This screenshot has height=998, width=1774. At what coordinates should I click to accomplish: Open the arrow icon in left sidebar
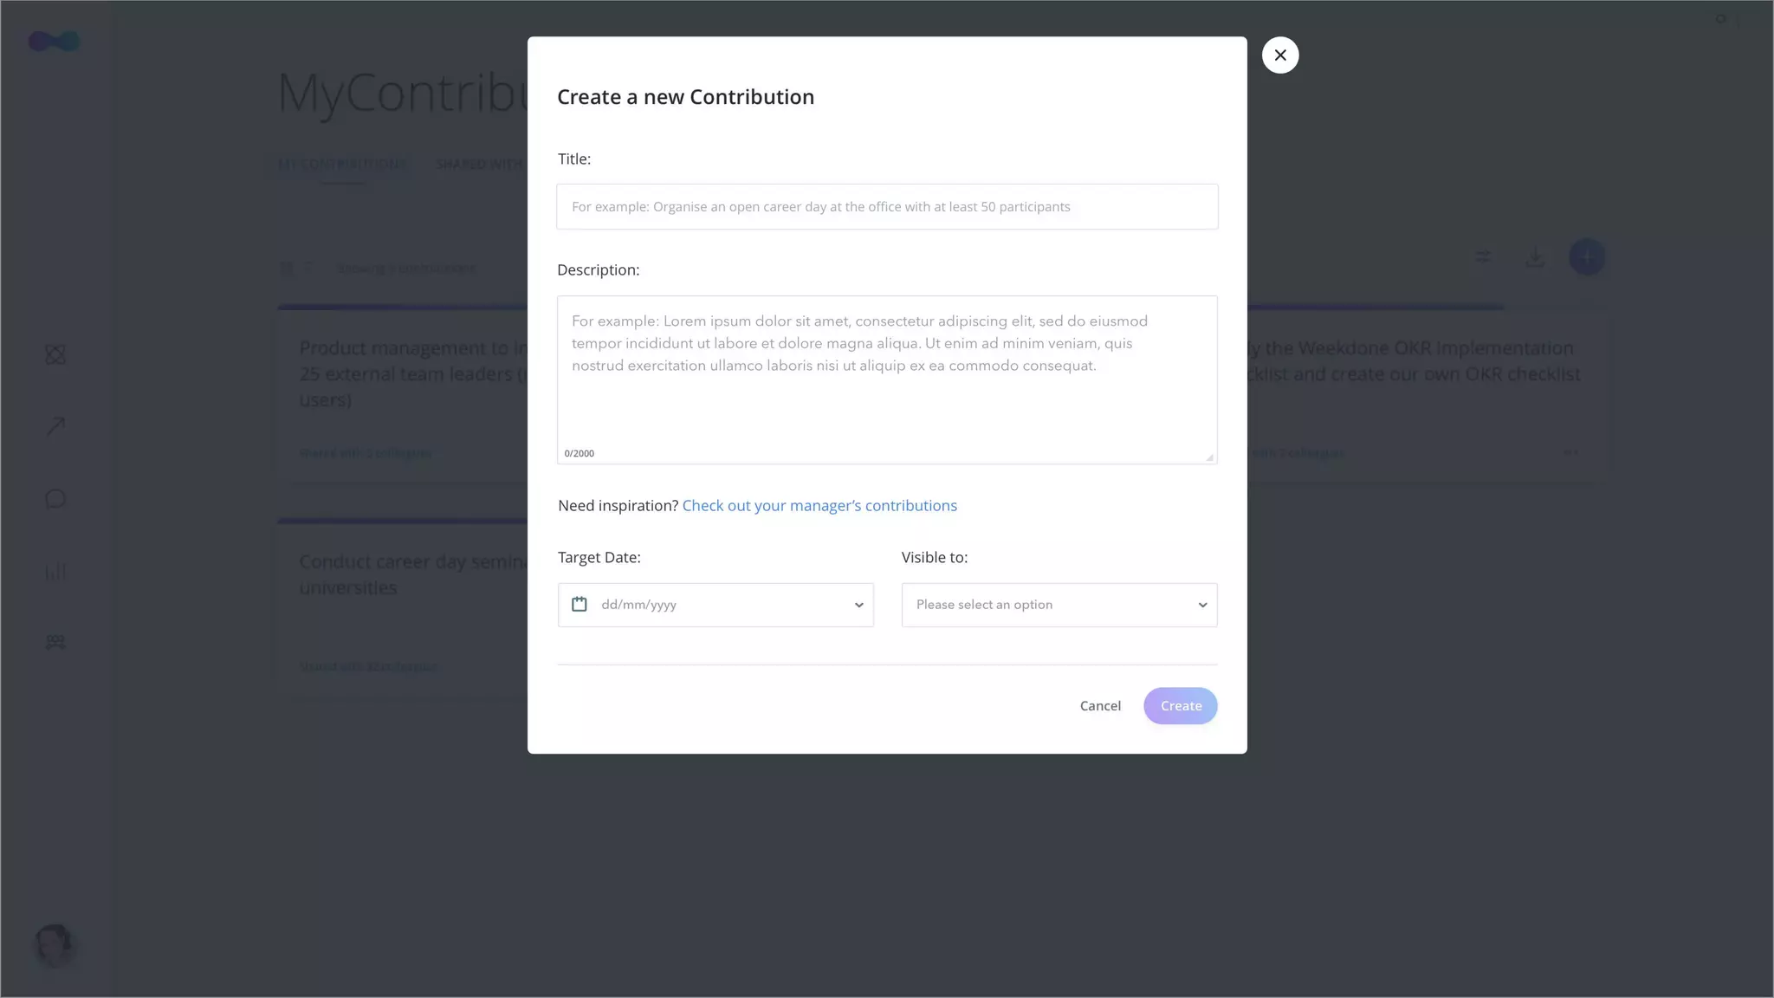click(x=55, y=426)
